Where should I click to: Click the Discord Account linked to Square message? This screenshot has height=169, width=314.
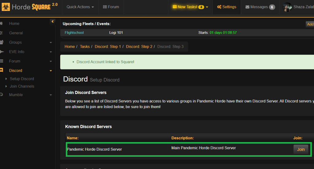pyautogui.click(x=105, y=62)
